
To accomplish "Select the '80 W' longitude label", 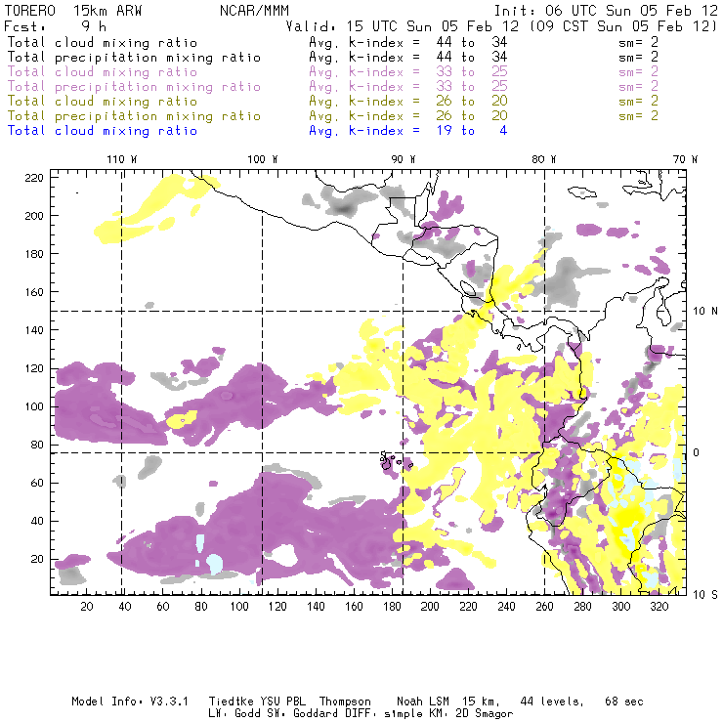I will coord(543,159).
